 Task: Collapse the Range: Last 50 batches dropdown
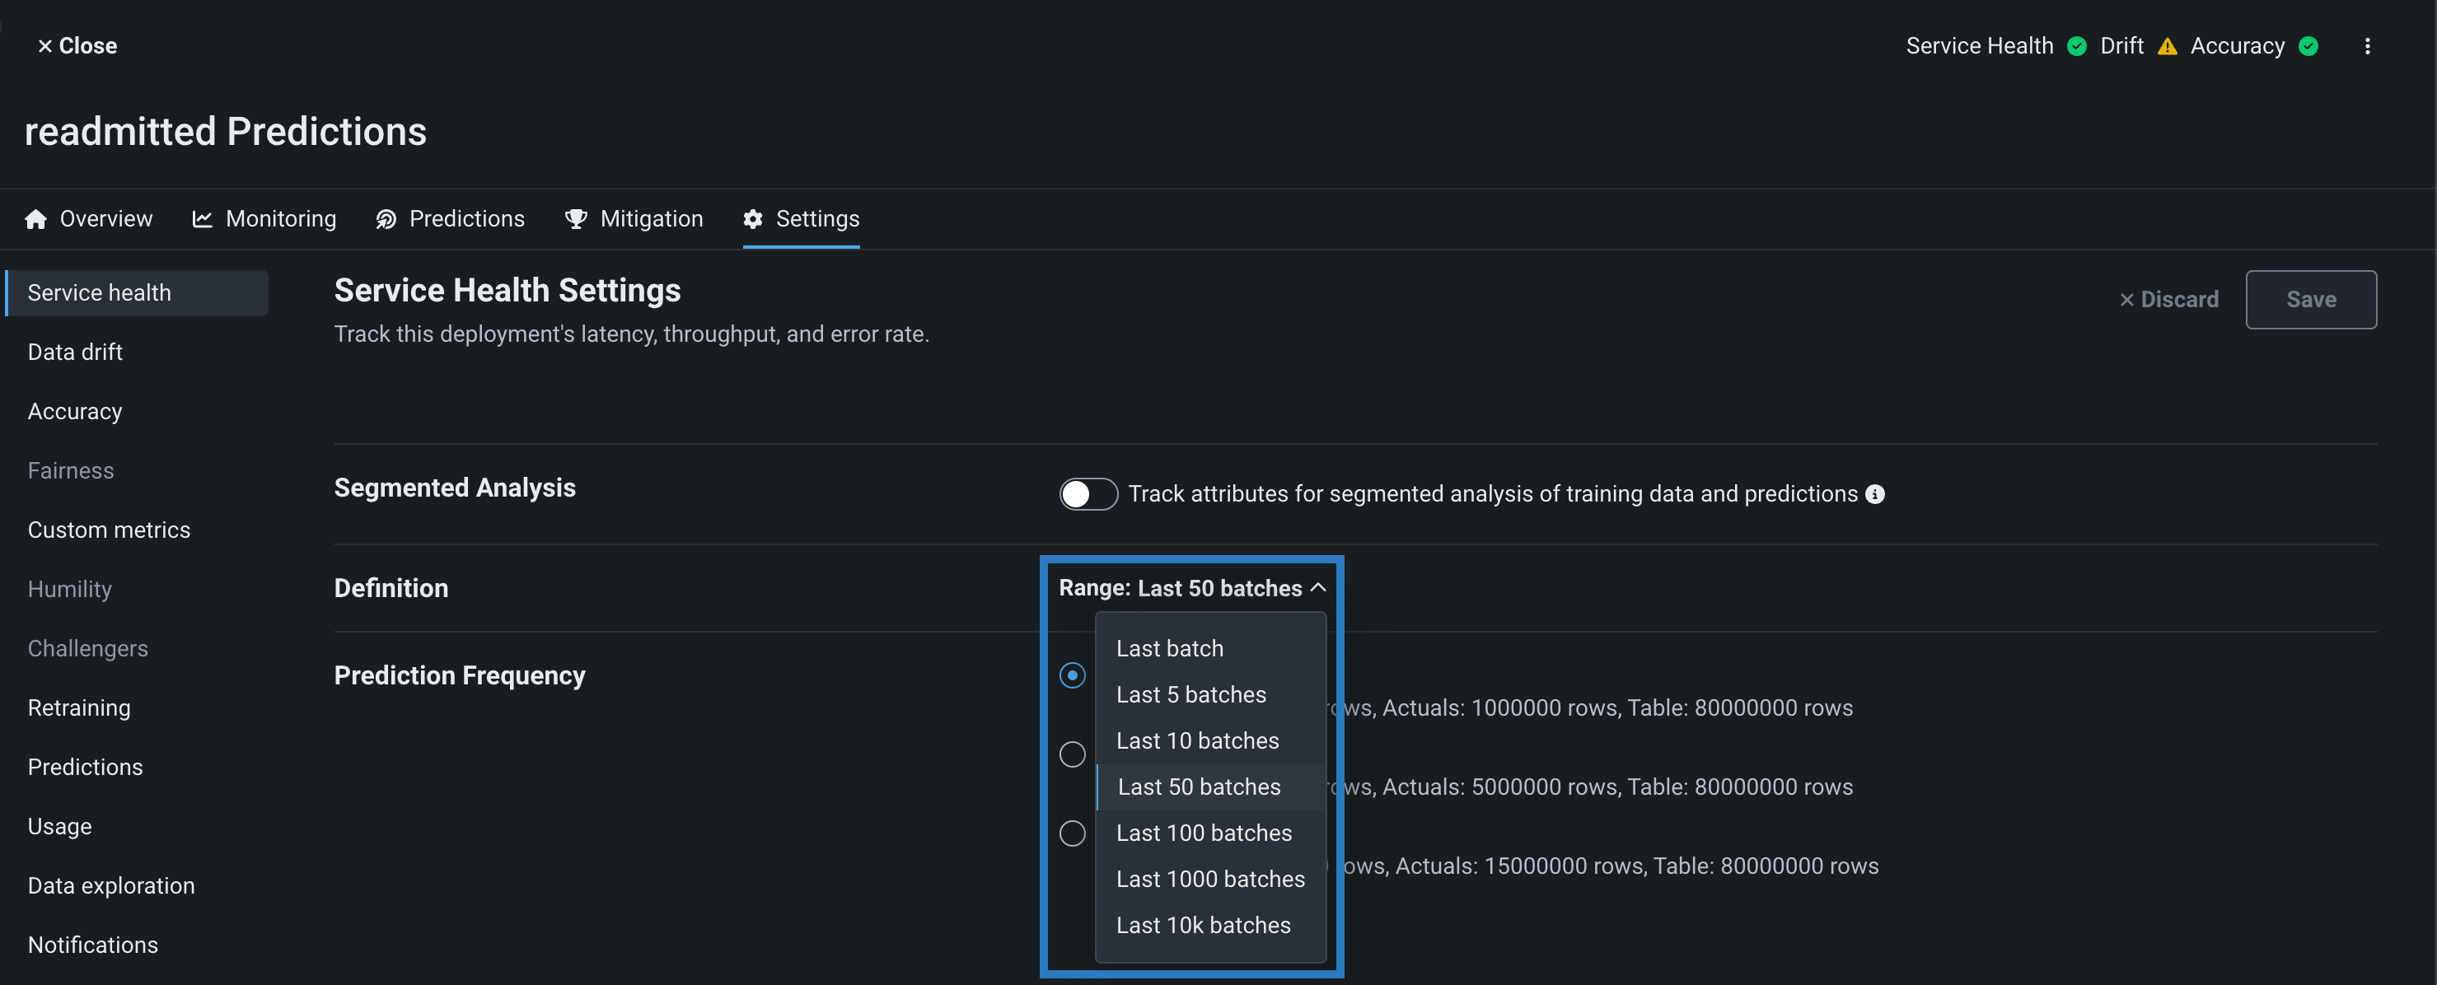[x=1191, y=588]
